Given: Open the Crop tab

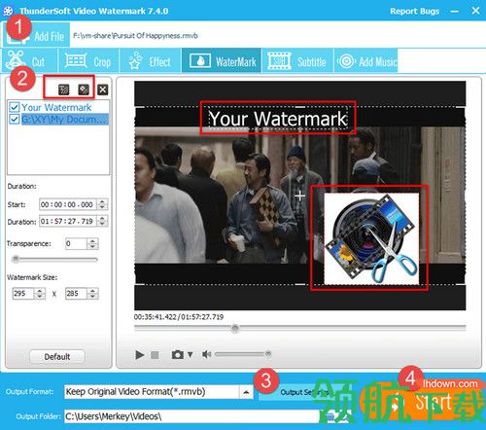Looking at the screenshot, I should coord(88,60).
